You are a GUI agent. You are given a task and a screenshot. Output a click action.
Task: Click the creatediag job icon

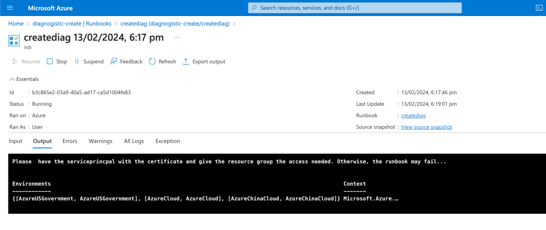point(14,41)
